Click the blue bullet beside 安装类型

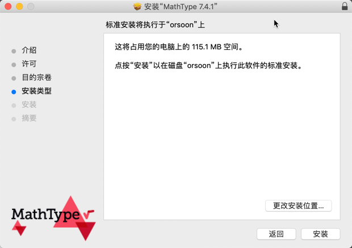14,92
